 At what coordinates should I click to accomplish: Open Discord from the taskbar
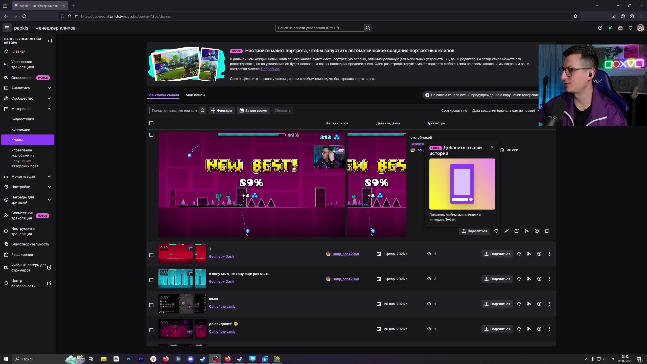coord(190,359)
